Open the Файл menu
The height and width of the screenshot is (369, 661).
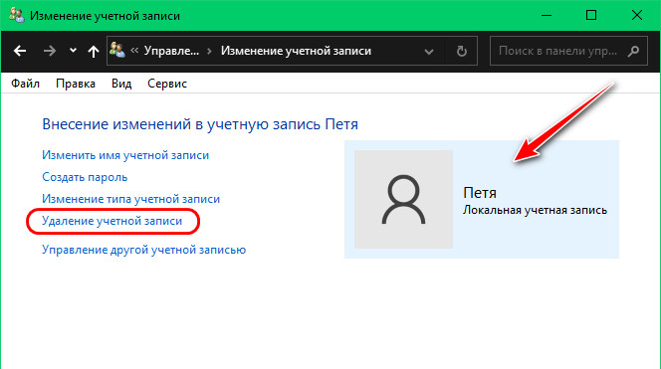coord(25,84)
